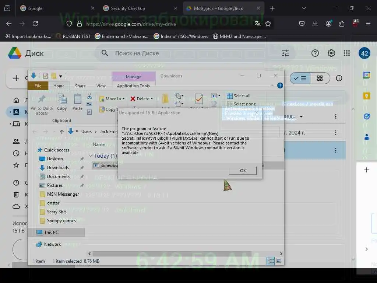Open the onstar folder in sidebar
377x283 pixels.
(50, 203)
